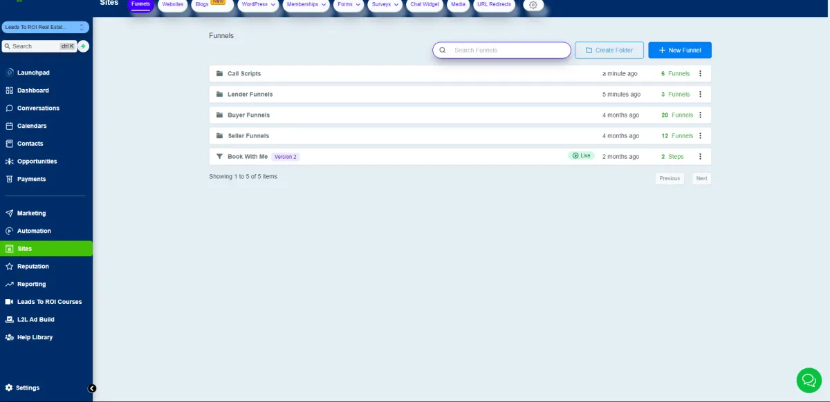Click the Create Folder button
830x402 pixels.
click(x=609, y=50)
